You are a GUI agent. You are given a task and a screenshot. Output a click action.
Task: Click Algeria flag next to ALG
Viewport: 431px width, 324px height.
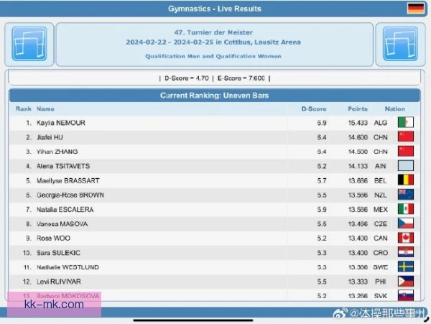click(406, 123)
